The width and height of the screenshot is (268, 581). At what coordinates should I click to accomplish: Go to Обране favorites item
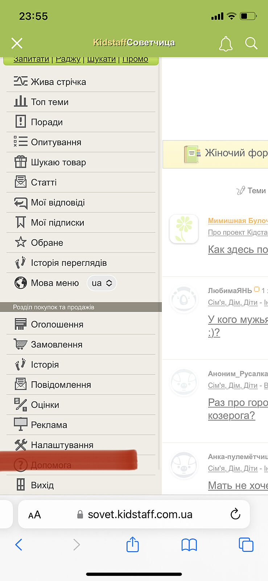pos(47,243)
